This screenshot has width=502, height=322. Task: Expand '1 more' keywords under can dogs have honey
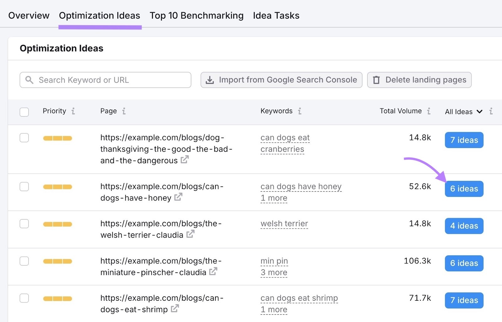point(274,198)
